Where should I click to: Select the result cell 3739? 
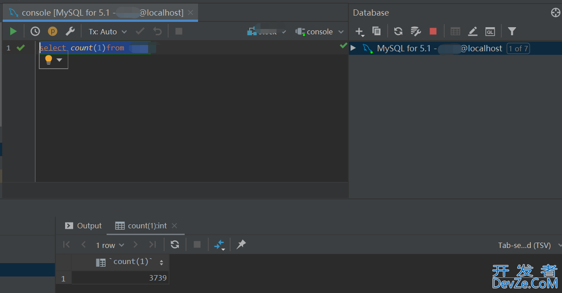pos(120,278)
